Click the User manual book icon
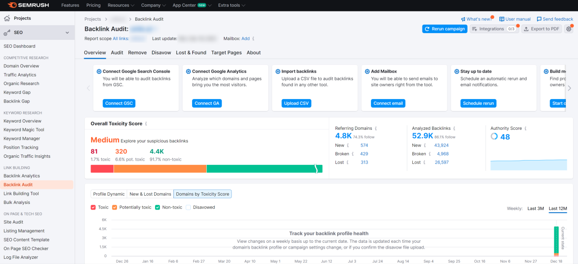This screenshot has width=578, height=264. click(x=501, y=19)
